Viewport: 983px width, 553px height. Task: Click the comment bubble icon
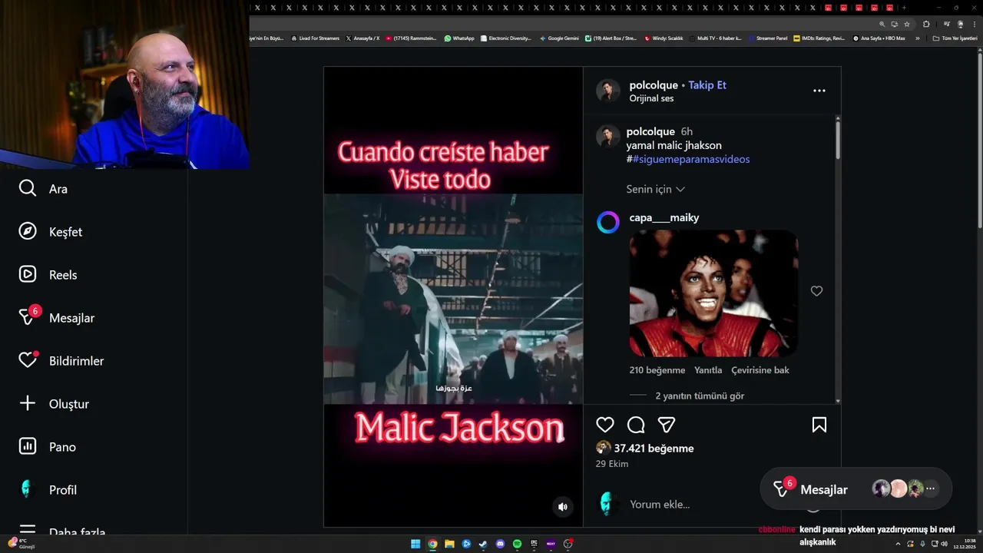[636, 425]
